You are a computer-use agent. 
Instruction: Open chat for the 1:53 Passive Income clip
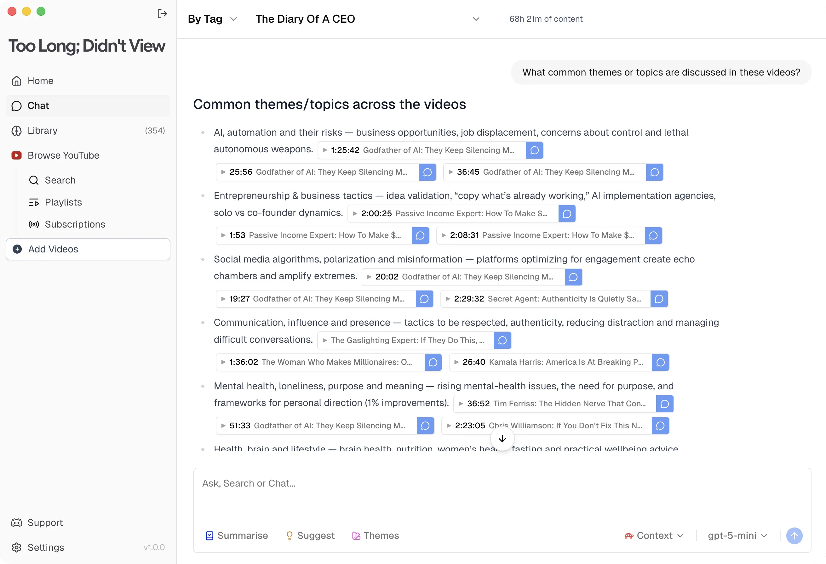click(420, 235)
